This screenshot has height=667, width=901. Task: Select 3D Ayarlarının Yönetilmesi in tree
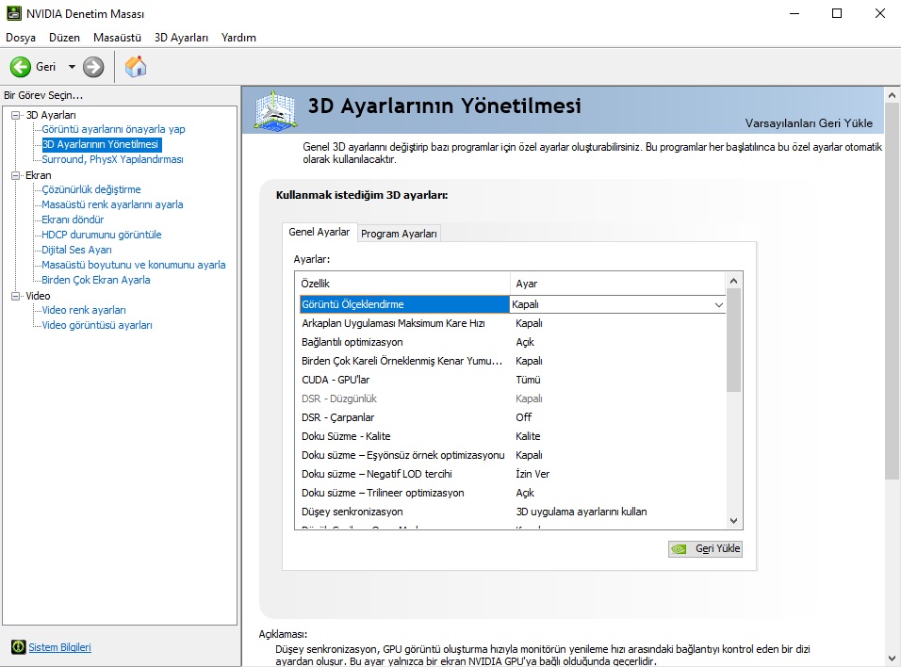click(x=101, y=144)
